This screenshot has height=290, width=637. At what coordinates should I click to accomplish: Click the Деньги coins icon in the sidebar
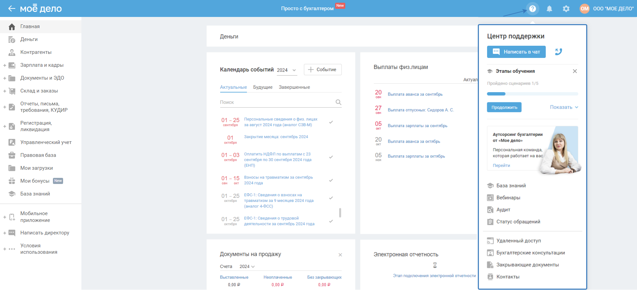tap(12, 40)
